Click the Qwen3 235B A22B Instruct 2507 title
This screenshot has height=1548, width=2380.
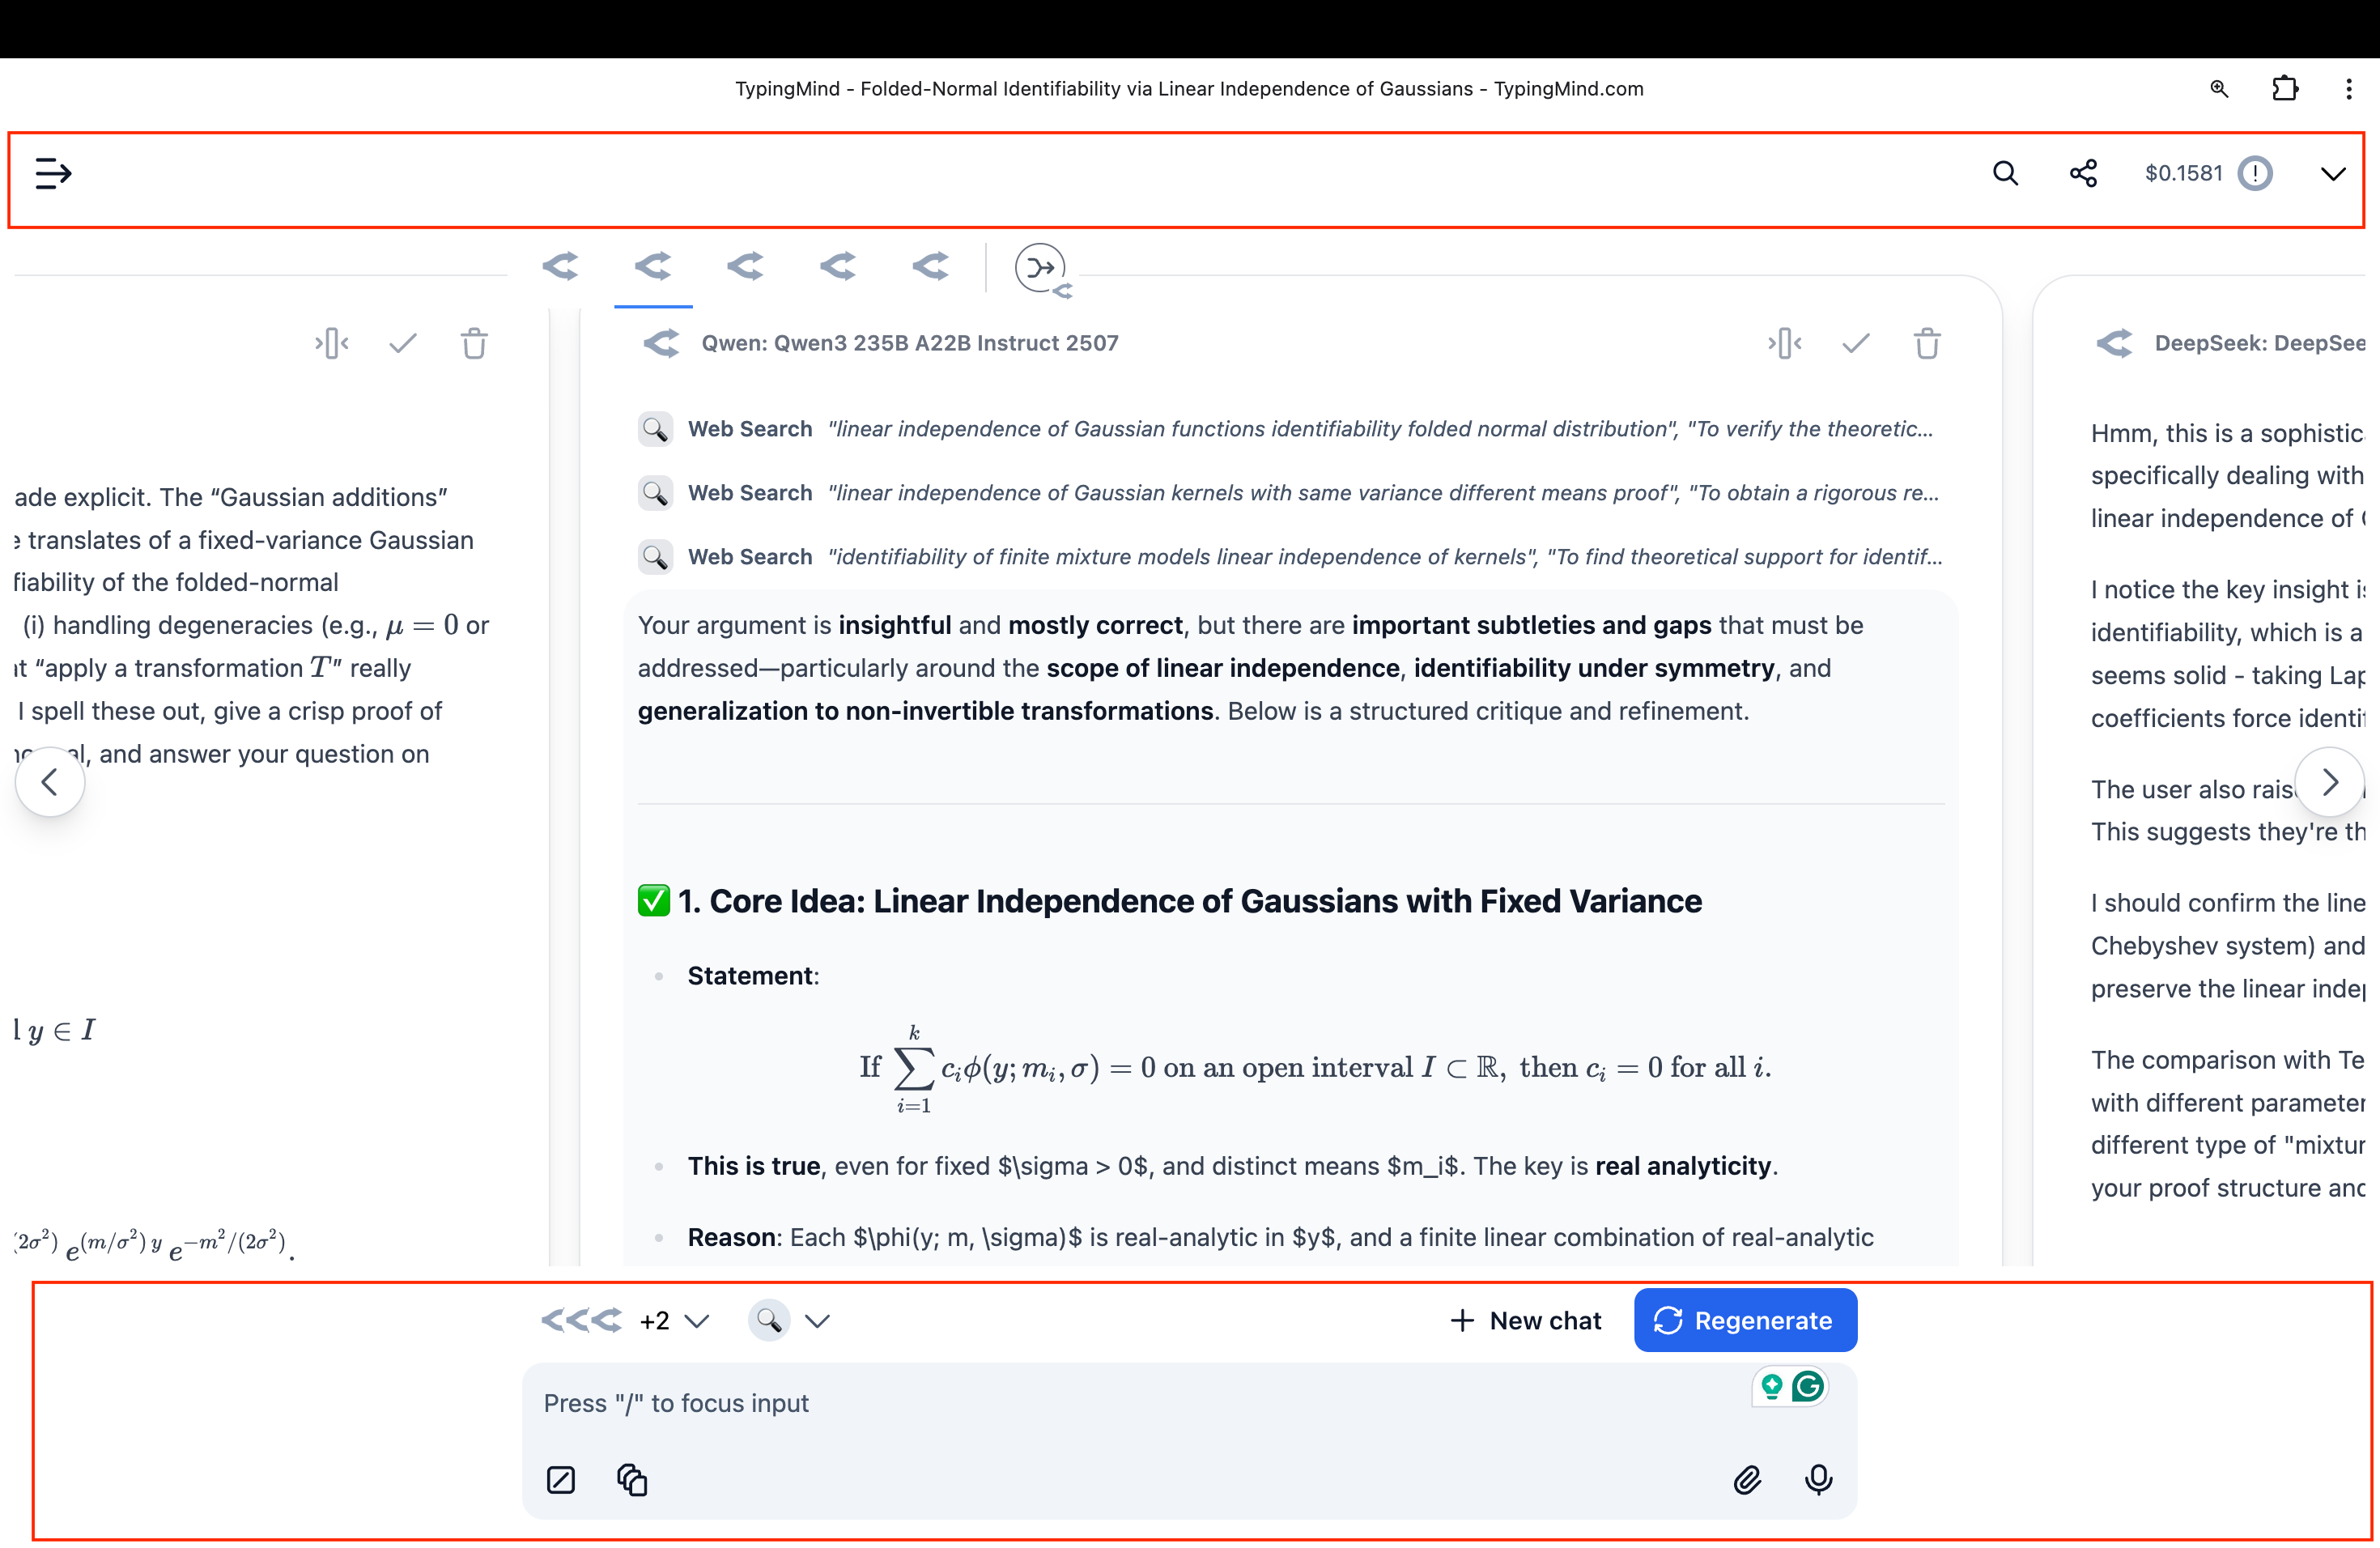tap(910, 344)
